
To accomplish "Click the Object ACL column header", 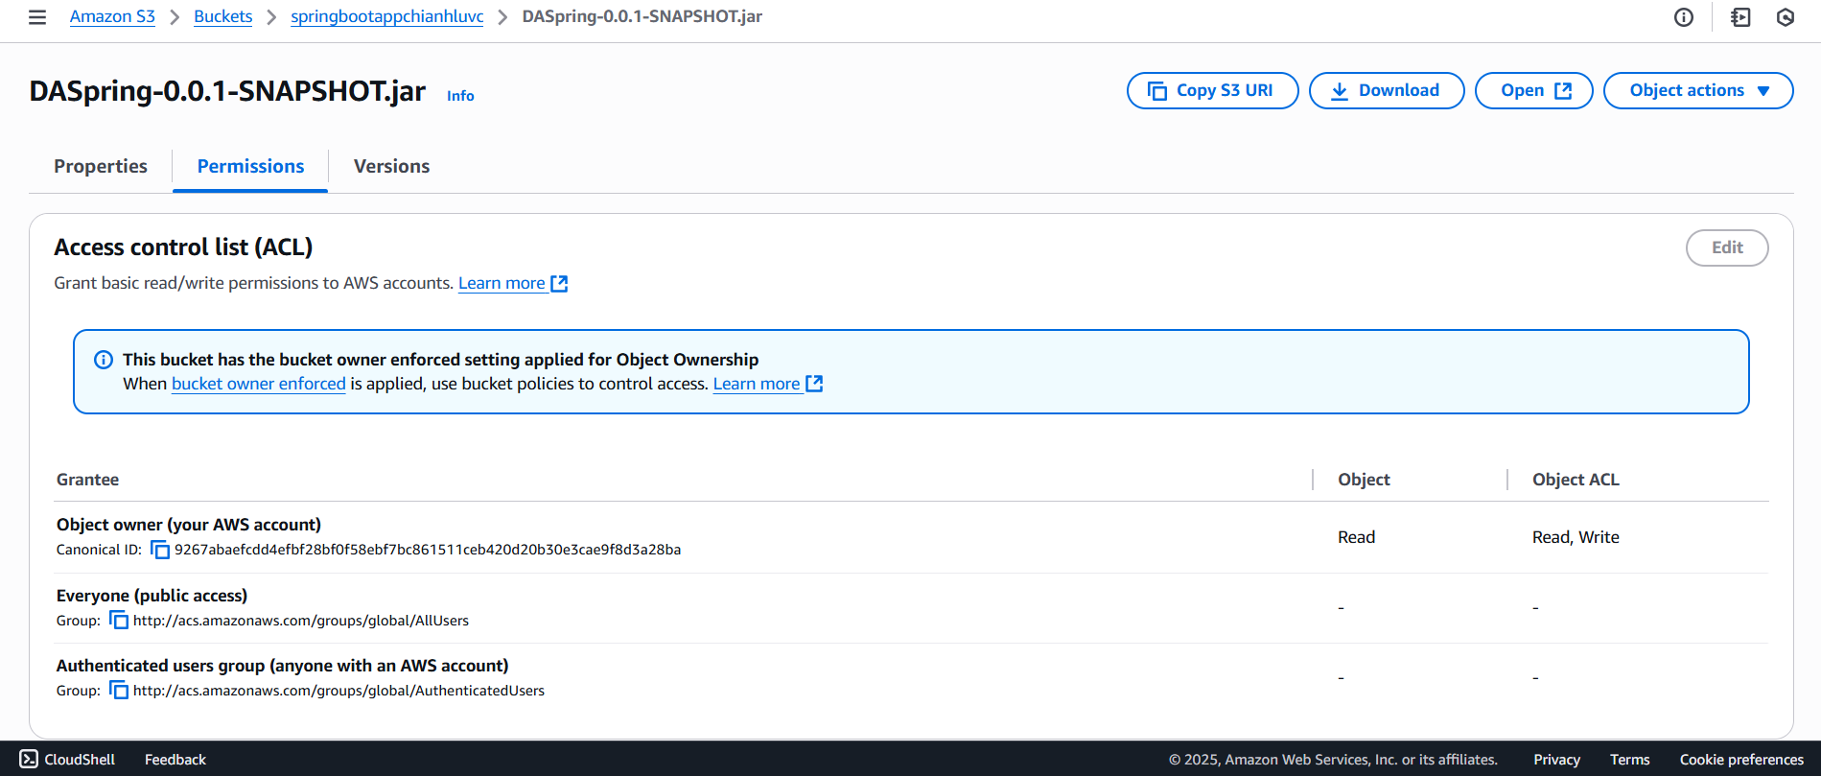I will pyautogui.click(x=1576, y=480).
